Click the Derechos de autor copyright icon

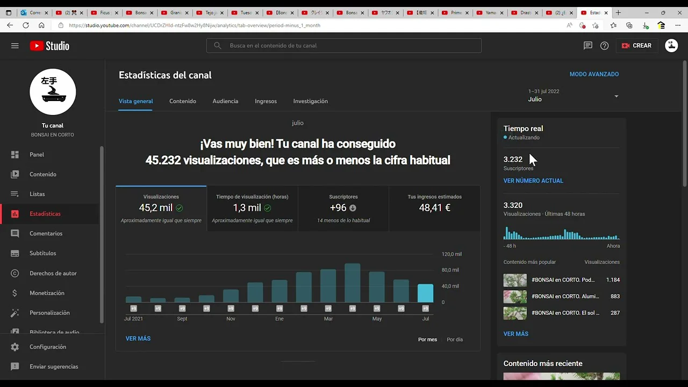click(15, 273)
